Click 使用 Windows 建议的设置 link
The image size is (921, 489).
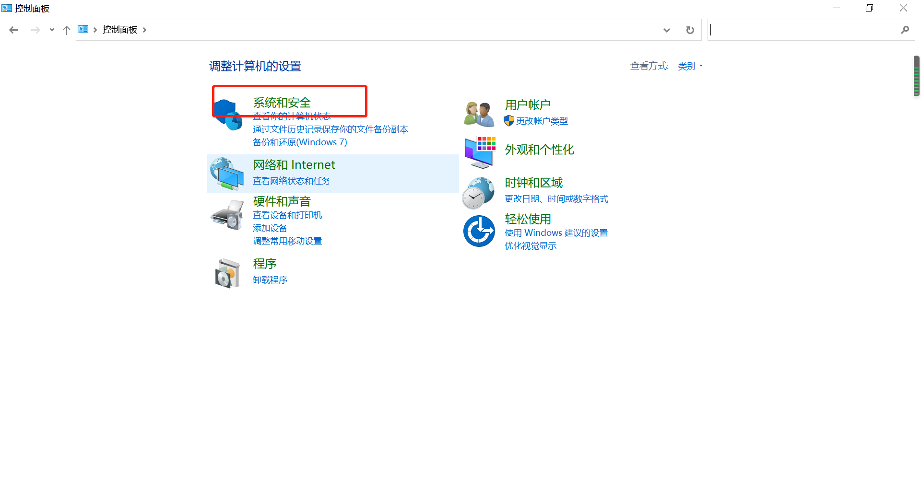point(556,233)
